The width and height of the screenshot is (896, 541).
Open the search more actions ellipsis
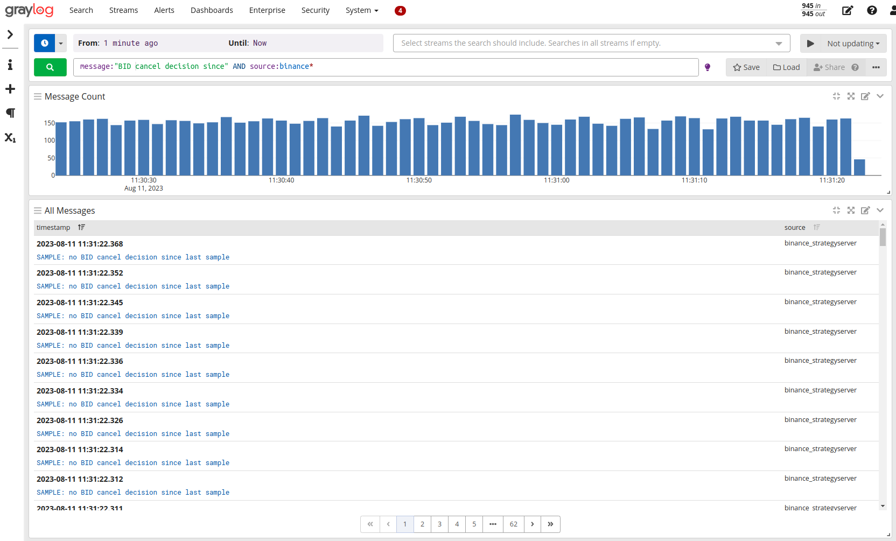[x=876, y=67]
